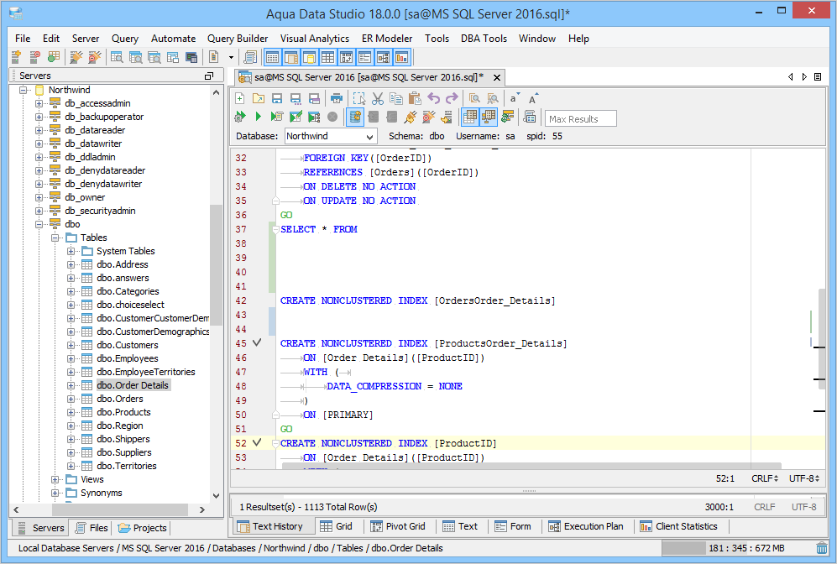Click the increase font size icon
Image resolution: width=837 pixels, height=564 pixels.
click(533, 98)
